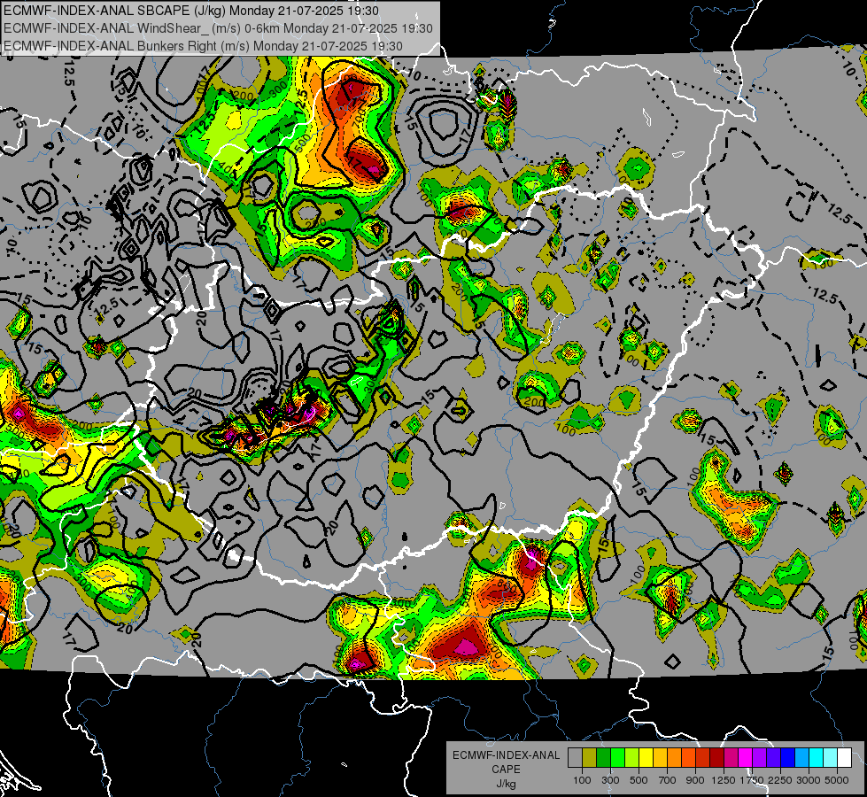
Task: Click the SBCAPE (J/kg) title line
Action: pos(190,11)
